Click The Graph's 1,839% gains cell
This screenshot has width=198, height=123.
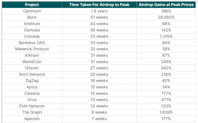tap(166, 112)
